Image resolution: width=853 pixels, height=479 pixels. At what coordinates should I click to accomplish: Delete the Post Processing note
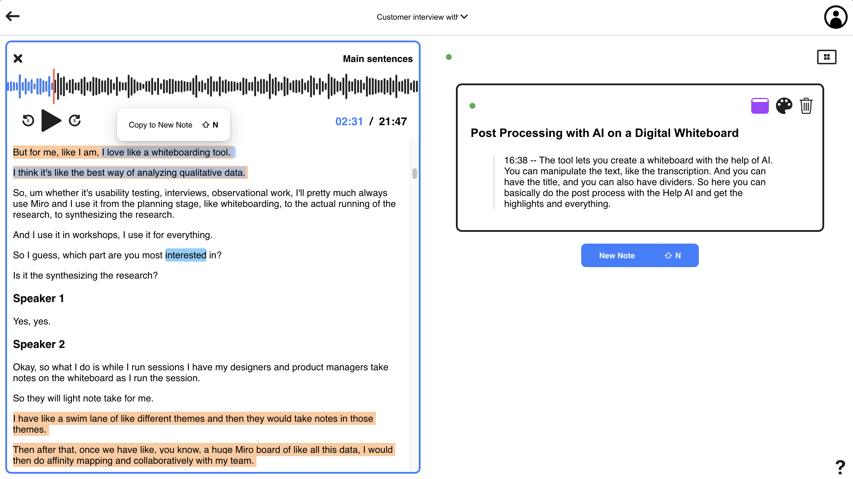806,105
